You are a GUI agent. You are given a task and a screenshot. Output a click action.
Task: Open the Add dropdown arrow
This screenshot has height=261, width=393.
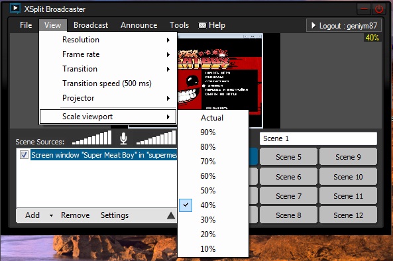tap(51, 215)
